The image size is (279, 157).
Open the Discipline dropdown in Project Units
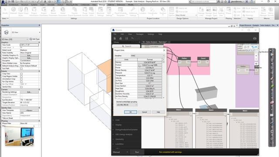pyautogui.click(x=147, y=56)
